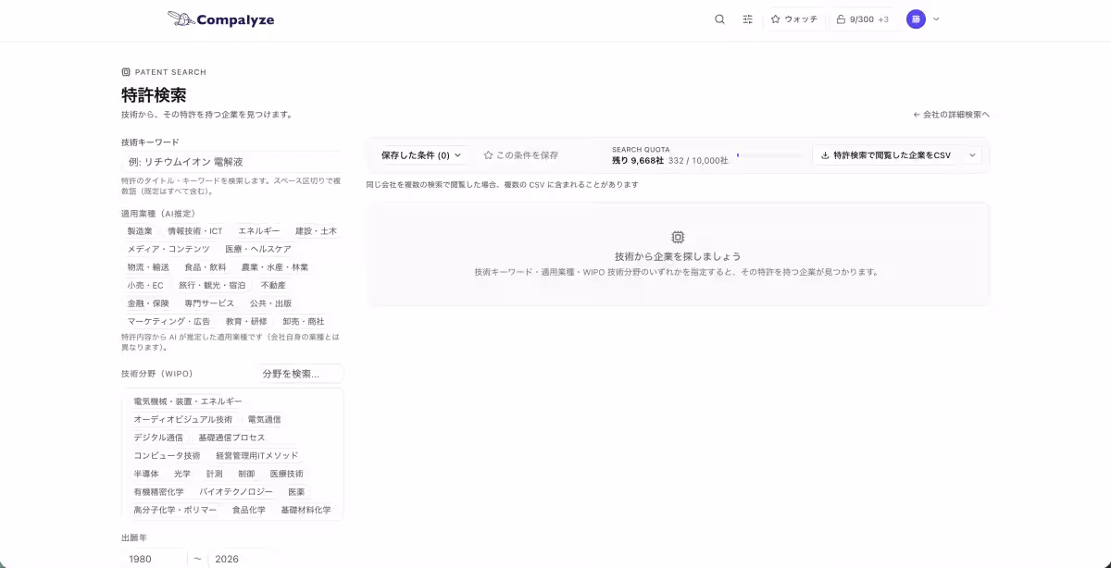Open the search magnifier icon
This screenshot has width=1111, height=568.
pos(719,19)
